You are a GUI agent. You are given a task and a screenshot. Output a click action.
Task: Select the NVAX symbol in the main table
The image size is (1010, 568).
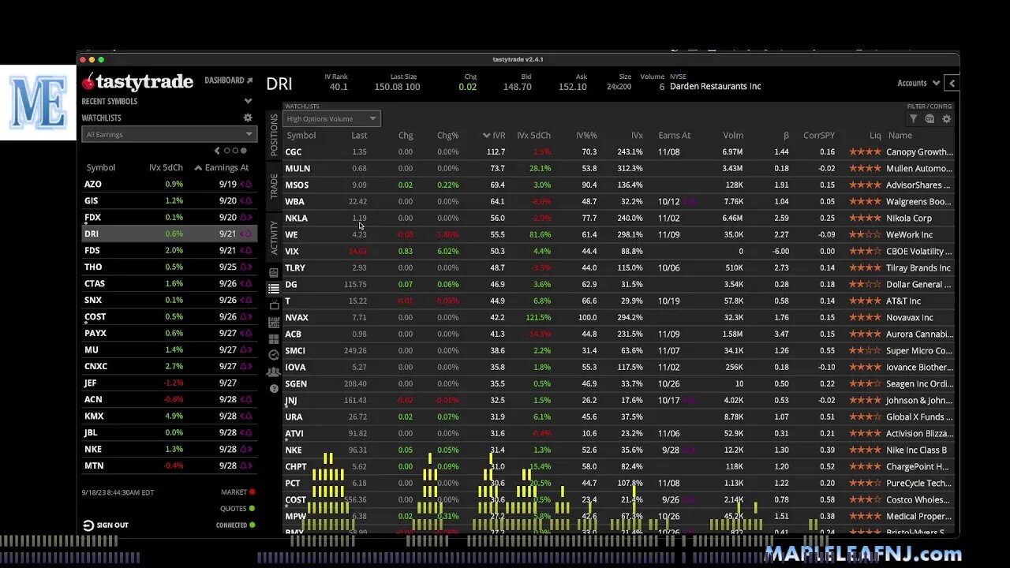(x=296, y=317)
